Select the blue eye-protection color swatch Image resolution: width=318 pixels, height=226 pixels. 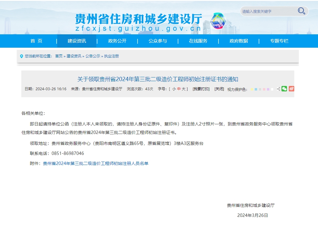tap(256, 89)
